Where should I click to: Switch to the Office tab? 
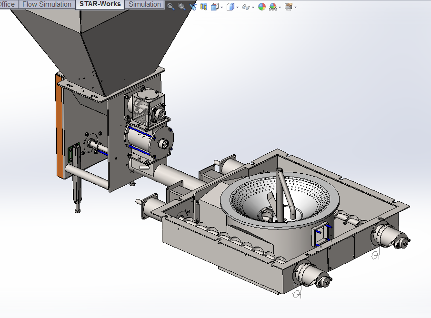(8, 4)
